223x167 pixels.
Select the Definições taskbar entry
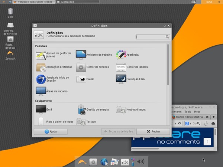(x=78, y=2)
